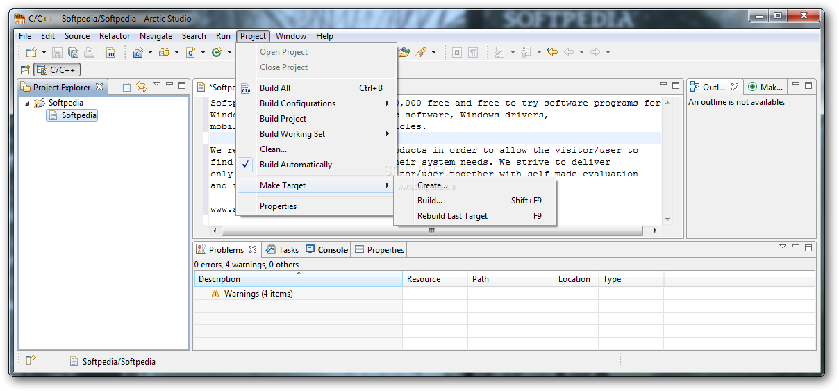Click the Previous Annotation toolbar icon

526,52
